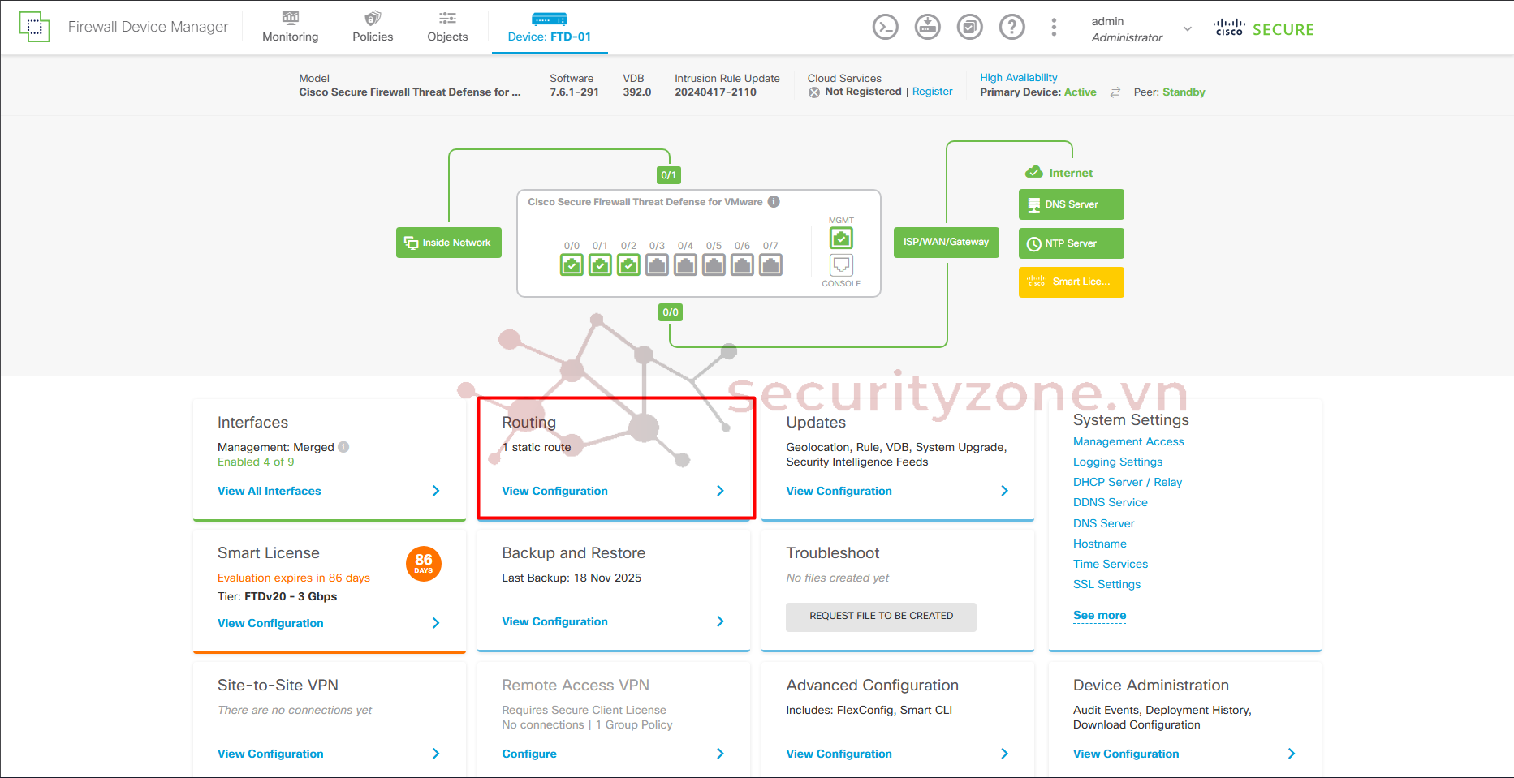Open the Policies tab
This screenshot has height=778, width=1514.
tap(373, 28)
